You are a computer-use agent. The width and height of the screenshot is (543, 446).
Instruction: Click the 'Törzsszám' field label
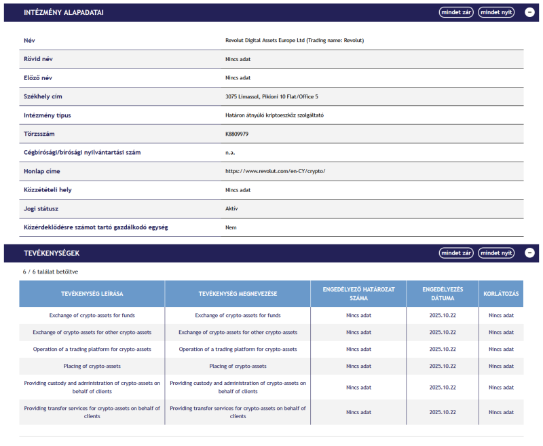[39, 134]
